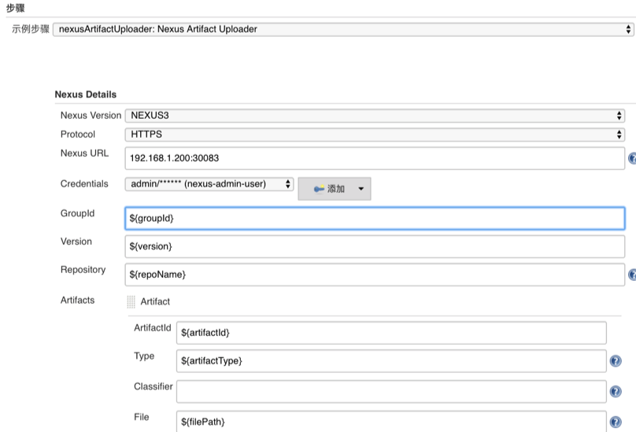Select the Nexus Details heading text
The height and width of the screenshot is (432, 636).
tap(86, 94)
